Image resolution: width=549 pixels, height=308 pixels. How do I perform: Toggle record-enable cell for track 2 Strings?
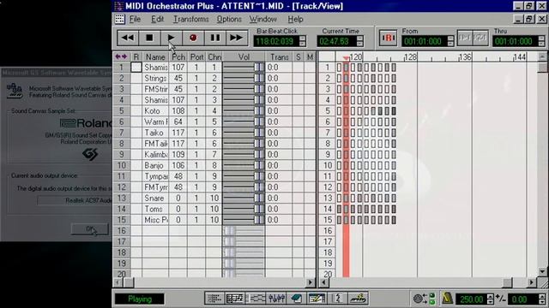(136, 78)
